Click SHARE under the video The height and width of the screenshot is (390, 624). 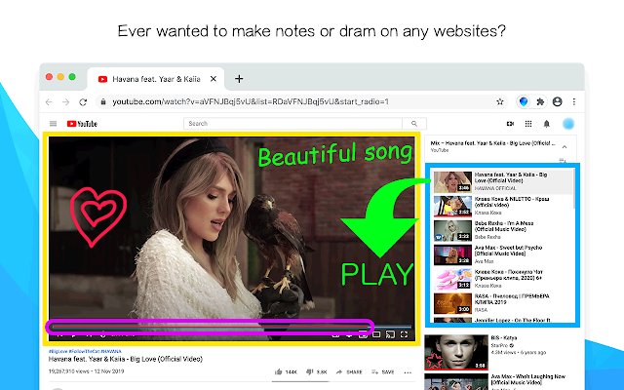coord(349,372)
